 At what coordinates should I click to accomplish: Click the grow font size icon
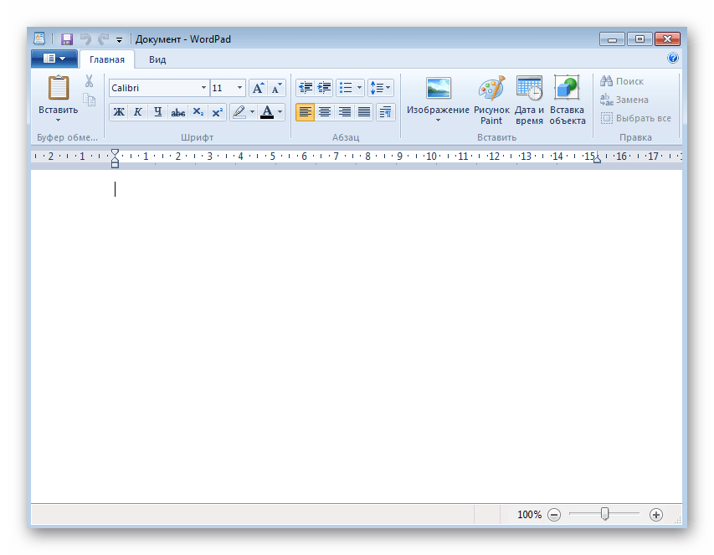[258, 88]
